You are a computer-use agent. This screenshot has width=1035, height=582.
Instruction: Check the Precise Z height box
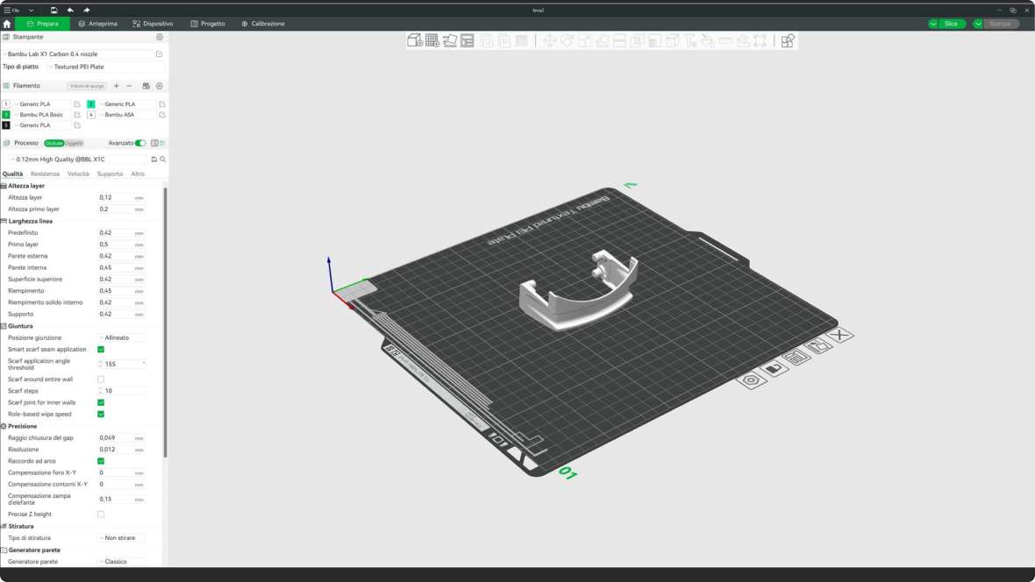[101, 515]
